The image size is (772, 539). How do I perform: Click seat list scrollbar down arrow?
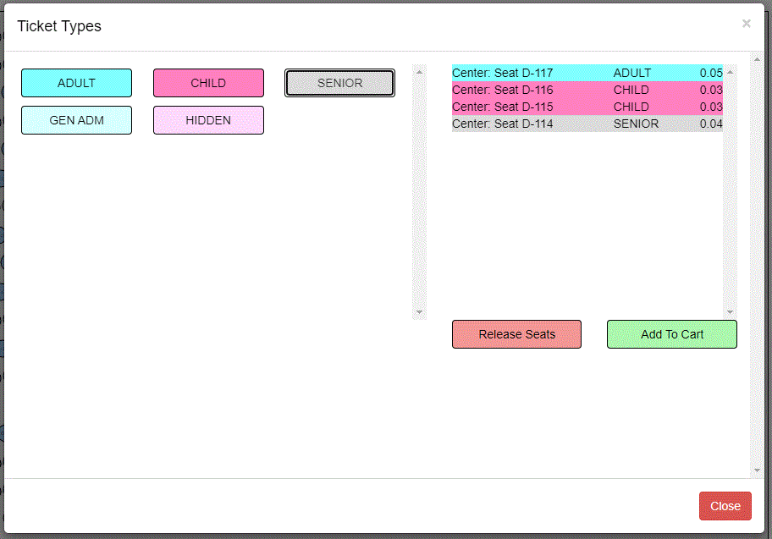(x=730, y=312)
